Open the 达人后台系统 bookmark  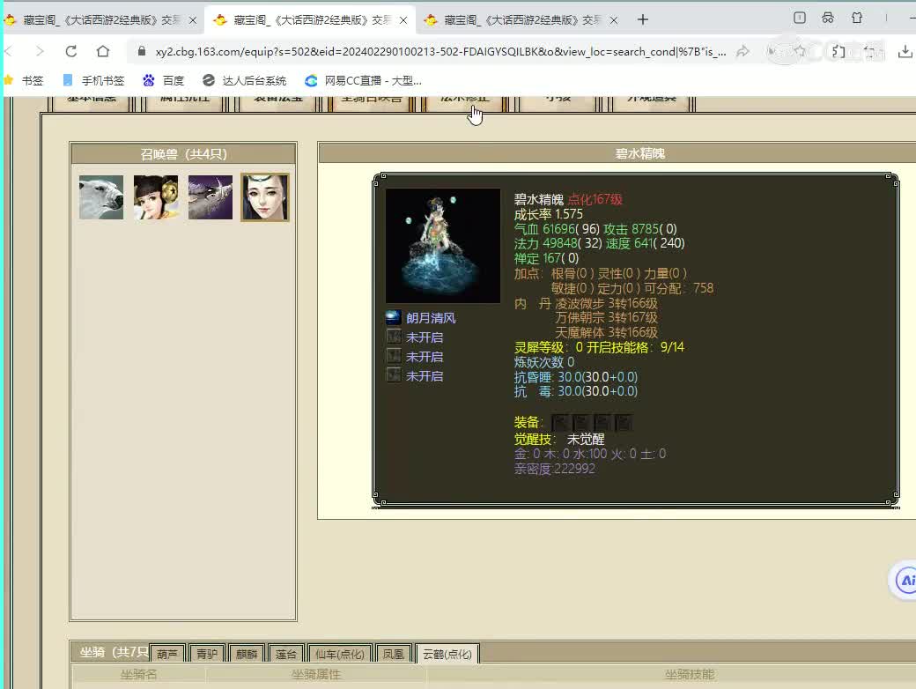tap(244, 80)
